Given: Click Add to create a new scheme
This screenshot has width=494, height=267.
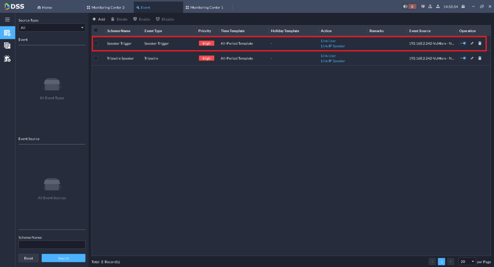Looking at the screenshot, I should (x=98, y=19).
